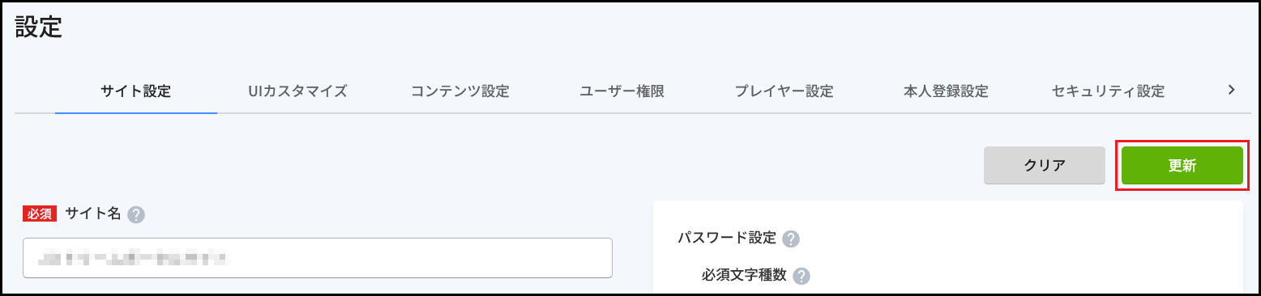Viewport: 1261px width, 296px height.
Task: Click the green 更新 button
Action: click(x=1182, y=166)
